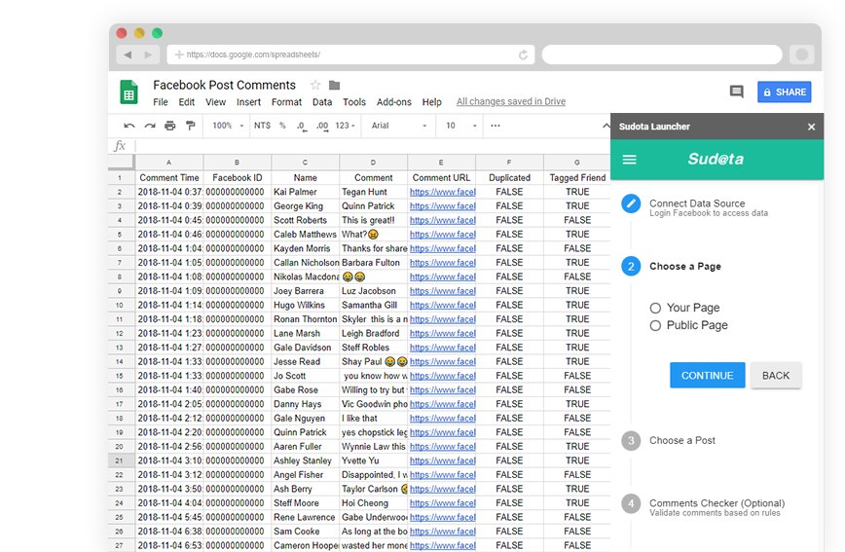Viewport: 845px width, 552px height.
Task: Star the Facebook Post Comments document
Action: tap(315, 86)
